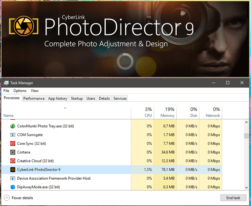The image size is (251, 206).
Task: Switch to the Details tab
Action: [x=104, y=98]
